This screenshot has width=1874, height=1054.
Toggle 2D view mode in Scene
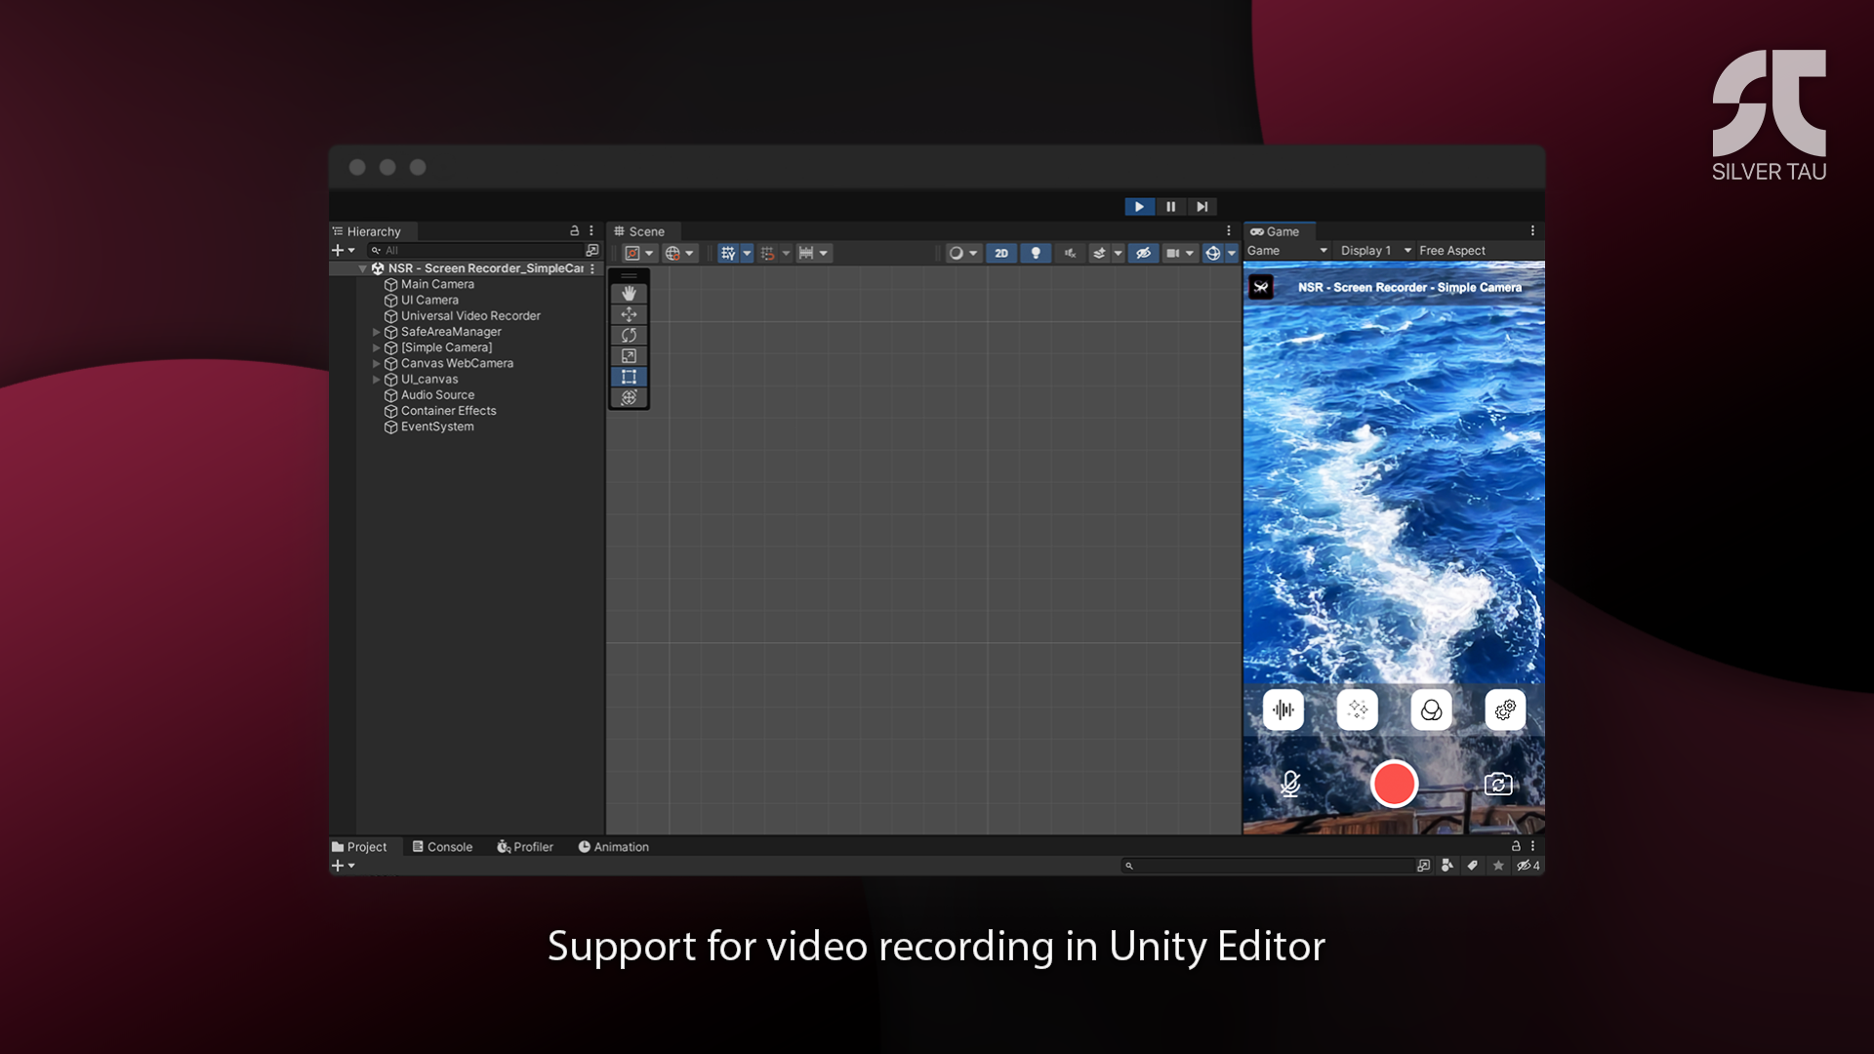(x=1001, y=253)
